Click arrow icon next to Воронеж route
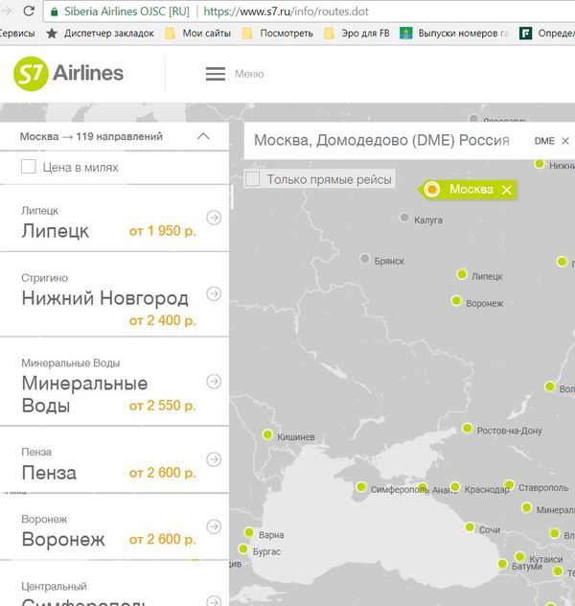 tap(214, 526)
